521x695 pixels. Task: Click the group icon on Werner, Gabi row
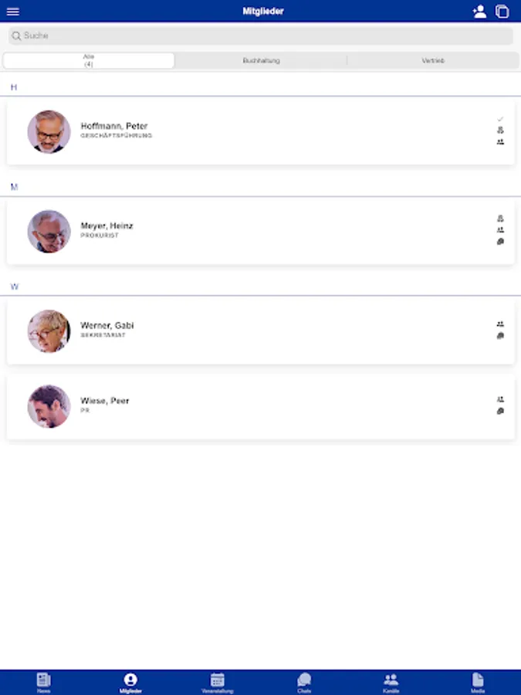coord(500,324)
